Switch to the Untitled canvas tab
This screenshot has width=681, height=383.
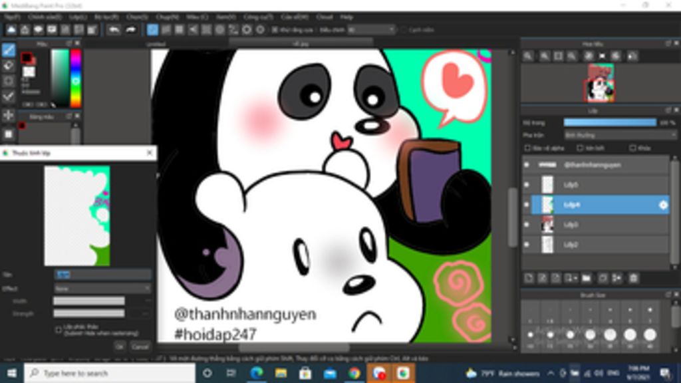[156, 43]
